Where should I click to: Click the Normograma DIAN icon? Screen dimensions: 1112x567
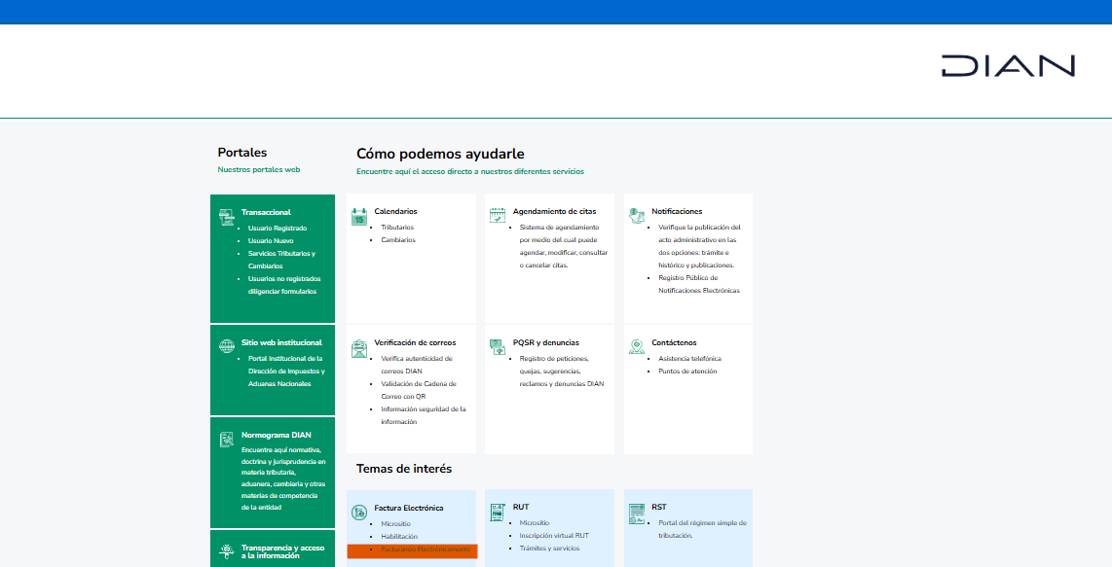(x=226, y=439)
